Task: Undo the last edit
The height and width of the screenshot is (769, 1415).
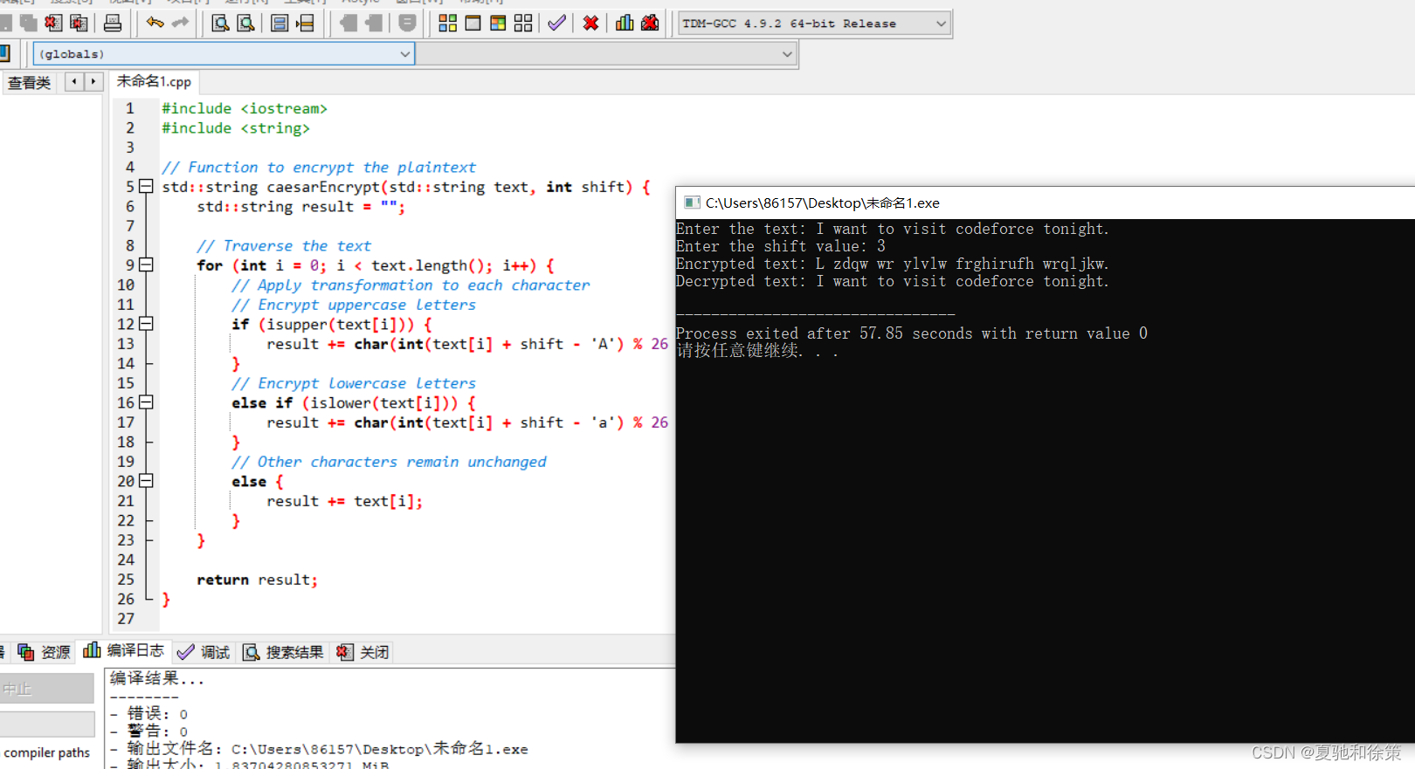Action: pyautogui.click(x=155, y=23)
